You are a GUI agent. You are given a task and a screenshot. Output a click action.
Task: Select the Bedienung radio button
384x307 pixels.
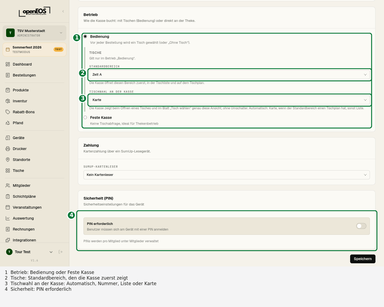85,37
